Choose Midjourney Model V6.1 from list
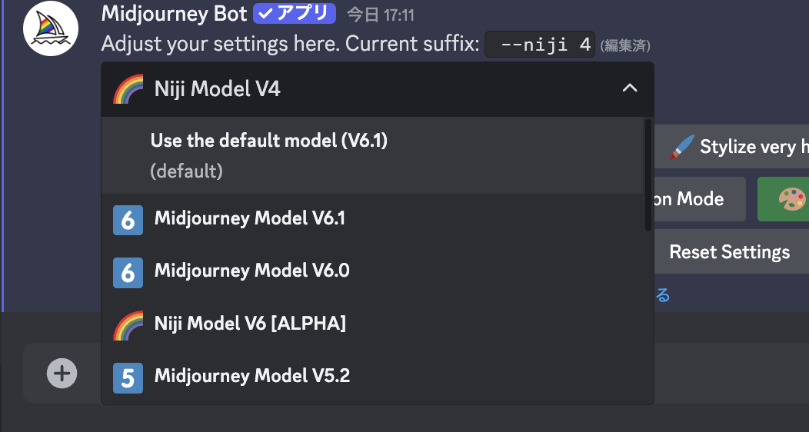The image size is (809, 432). (x=250, y=219)
